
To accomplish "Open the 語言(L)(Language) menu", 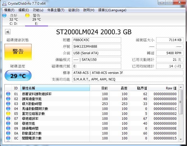I will (x=112, y=10).
